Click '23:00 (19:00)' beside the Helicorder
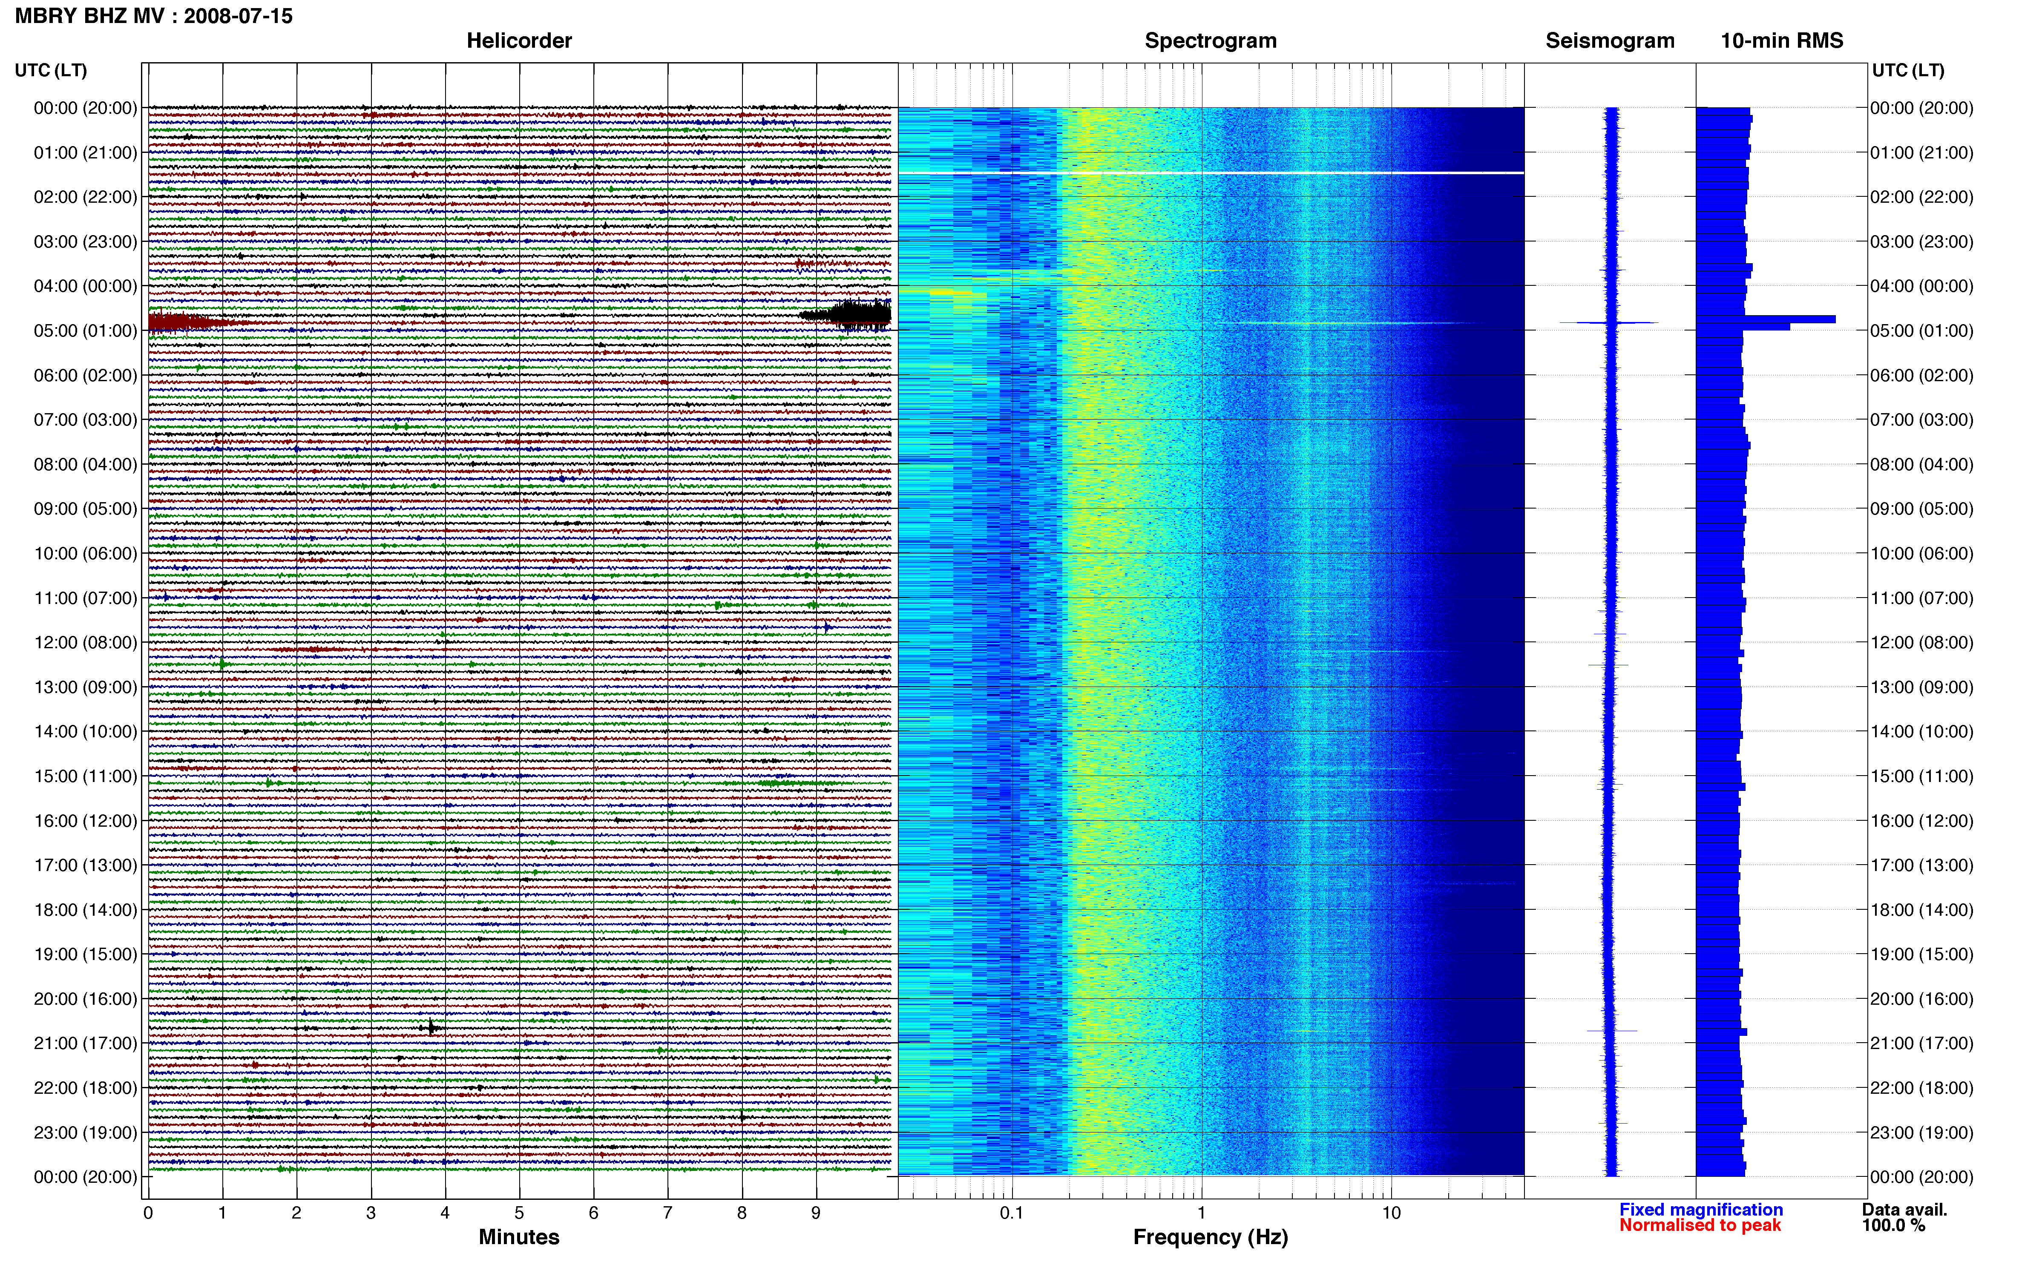This screenshot has width=2019, height=1262. pos(85,1133)
